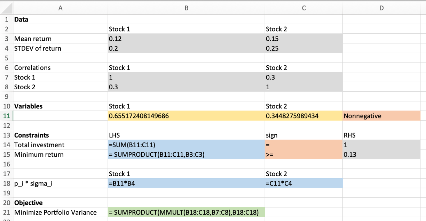Select column B header

pyautogui.click(x=186, y=8)
